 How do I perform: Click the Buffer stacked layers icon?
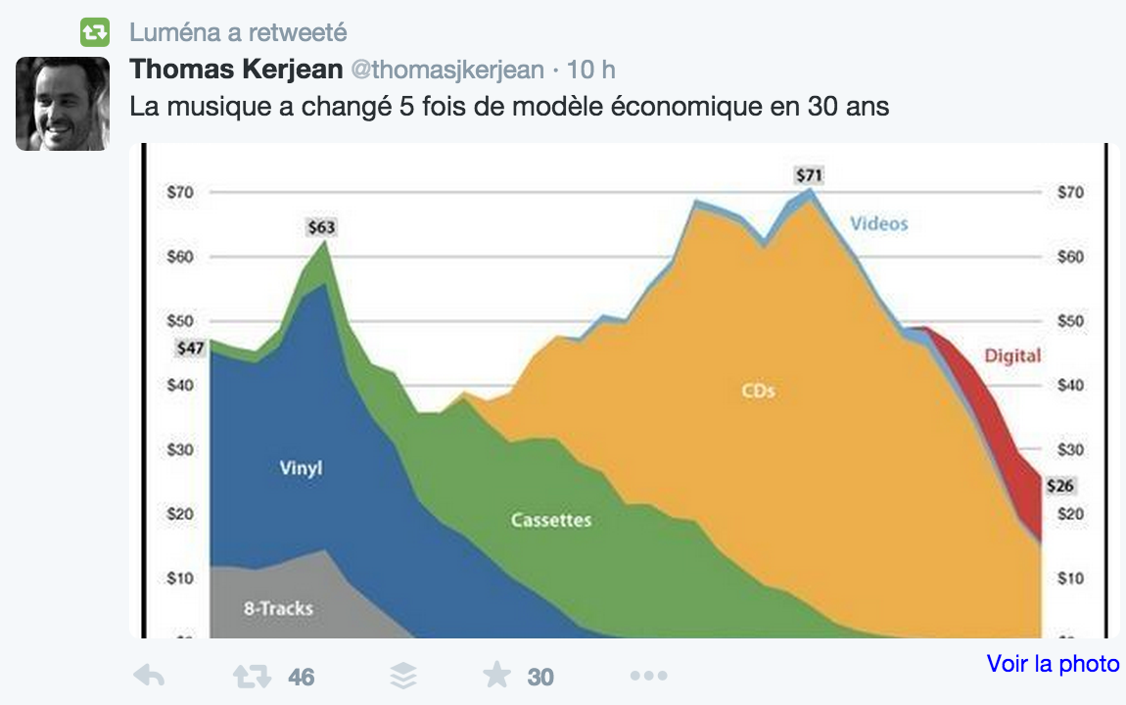402,676
